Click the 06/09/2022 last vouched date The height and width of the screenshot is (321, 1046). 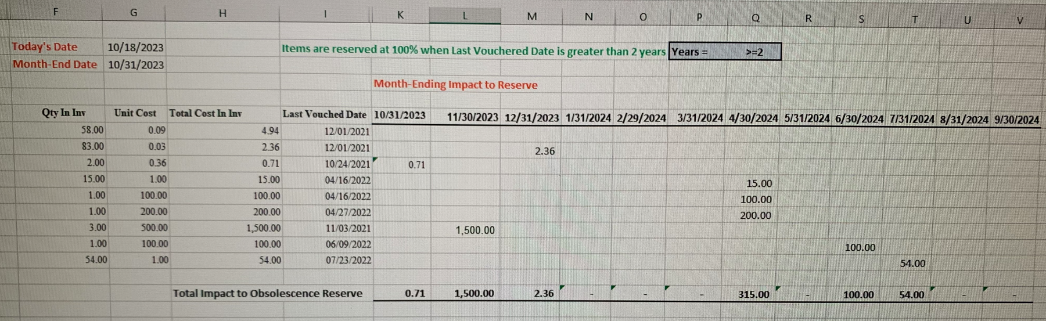pyautogui.click(x=348, y=244)
